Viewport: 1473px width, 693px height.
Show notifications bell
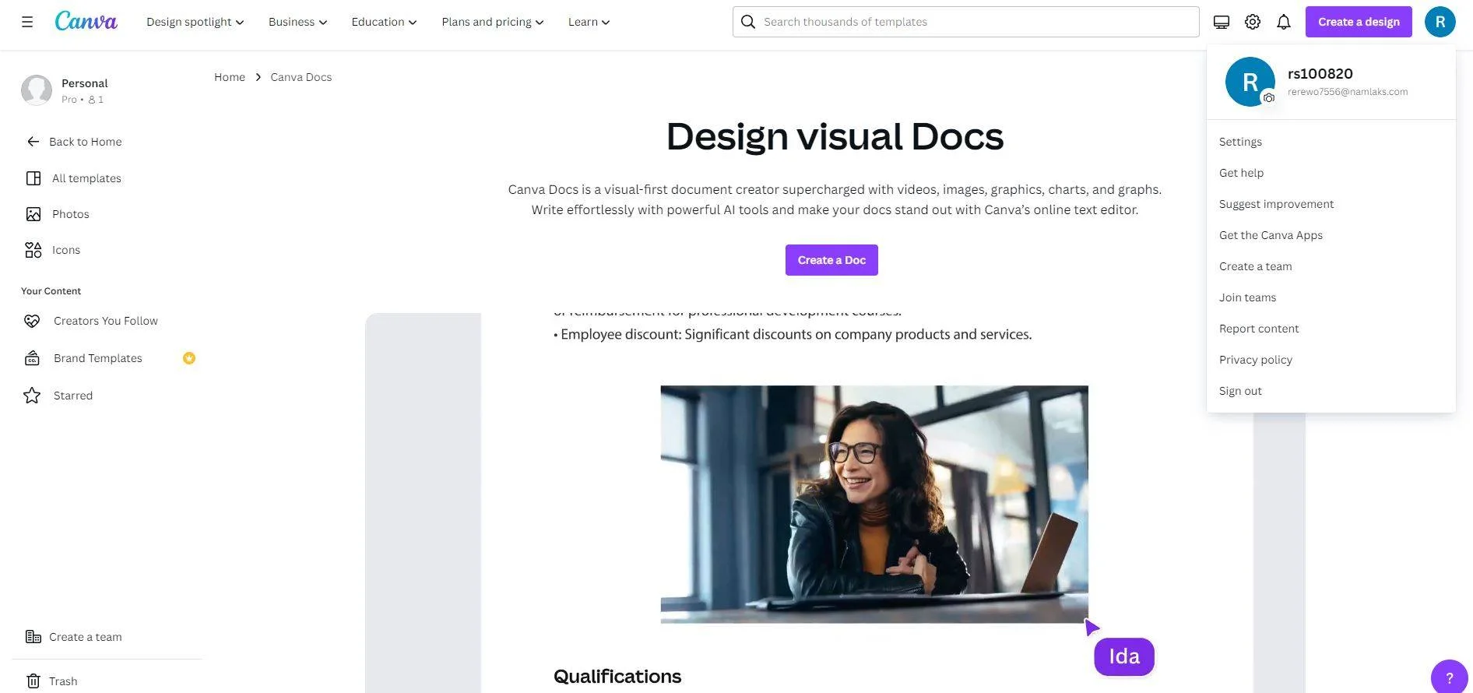click(x=1284, y=22)
